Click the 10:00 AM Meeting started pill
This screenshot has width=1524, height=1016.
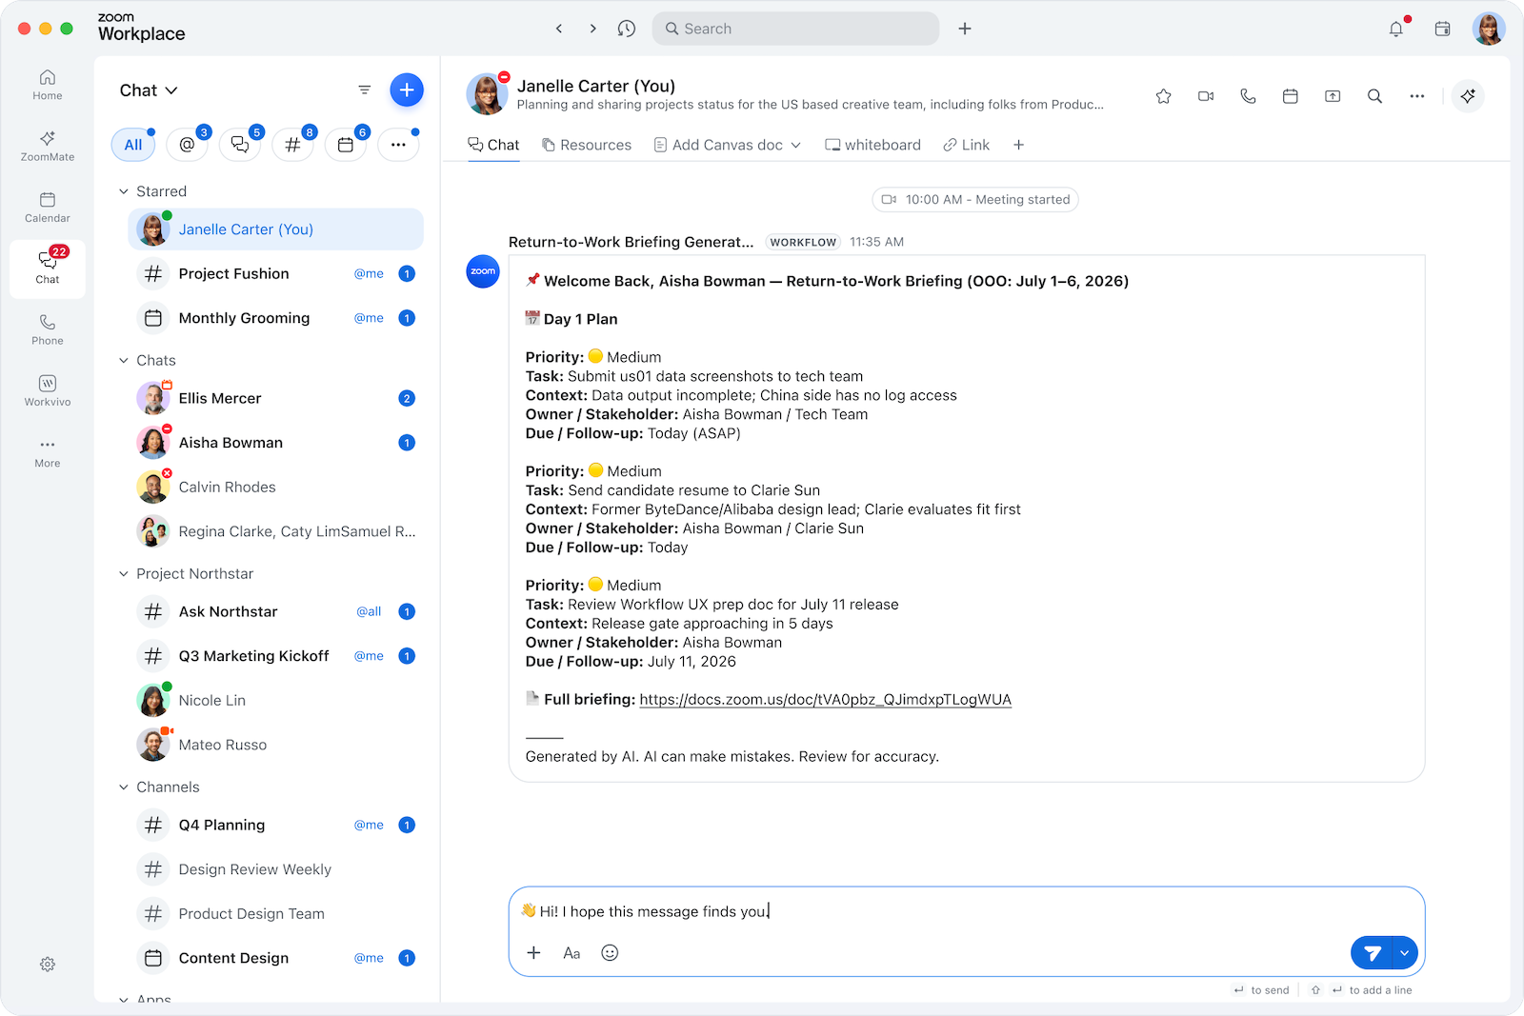click(975, 200)
